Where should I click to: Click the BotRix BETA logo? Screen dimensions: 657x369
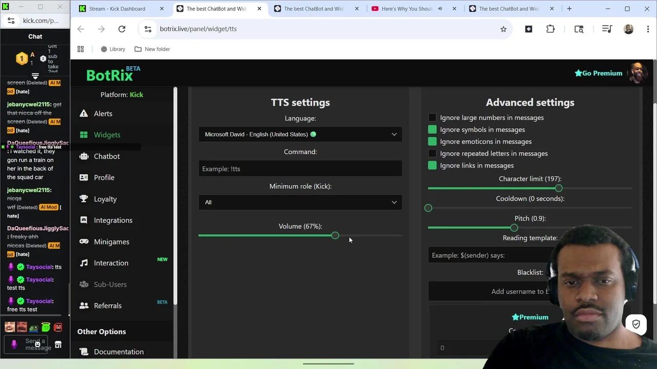[x=113, y=74]
